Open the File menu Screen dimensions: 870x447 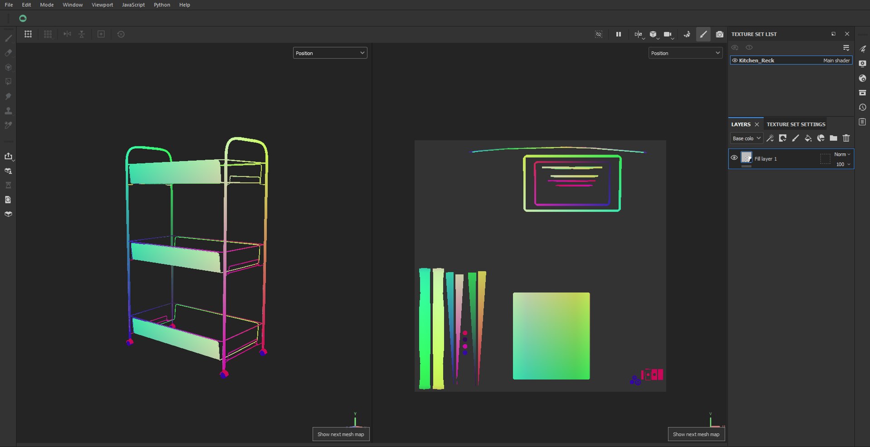[x=9, y=5]
